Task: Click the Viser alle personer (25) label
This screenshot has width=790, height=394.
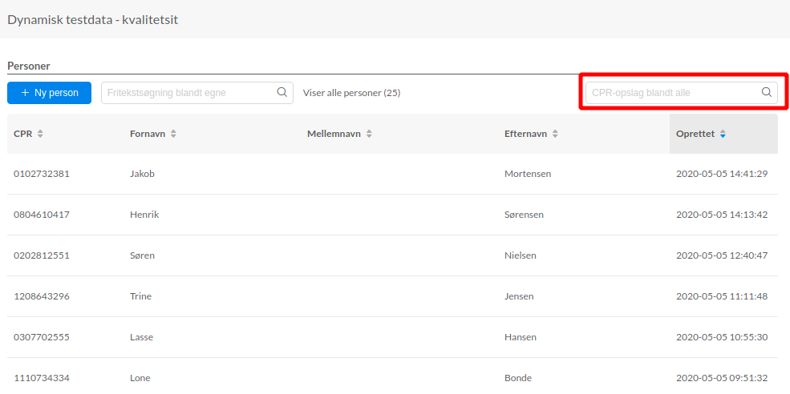Action: coord(351,93)
